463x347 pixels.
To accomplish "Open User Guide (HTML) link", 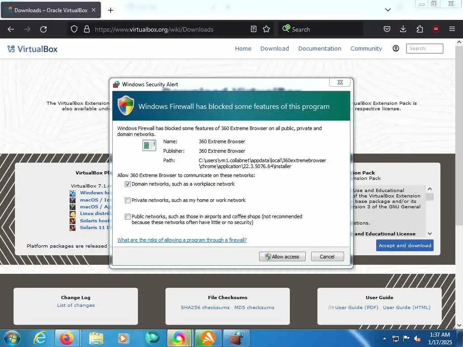I will [406, 307].
